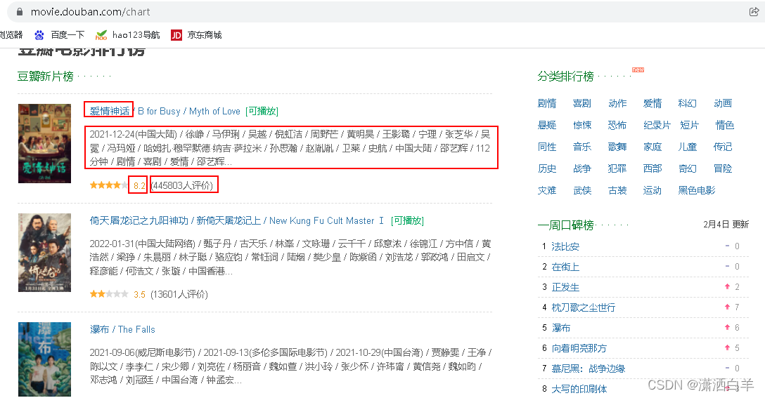Select the 纪录片 category
The height and width of the screenshot is (398, 765).
[x=657, y=125]
